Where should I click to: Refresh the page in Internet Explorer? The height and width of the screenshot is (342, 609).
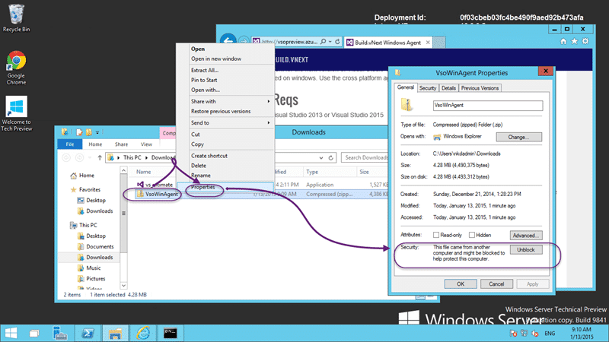point(337,42)
